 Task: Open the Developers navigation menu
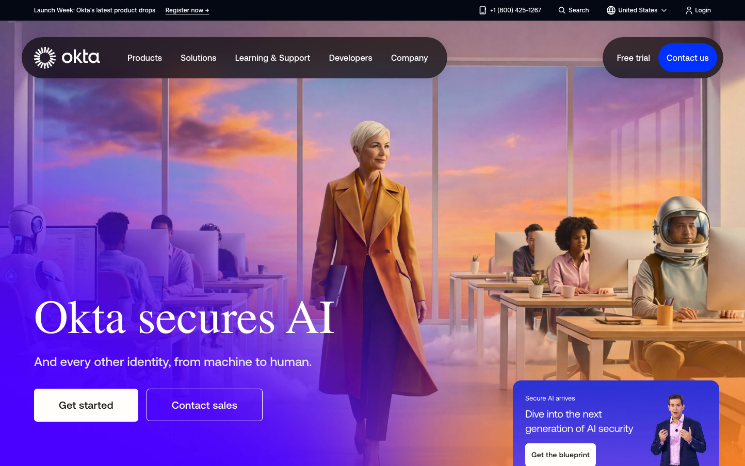[x=350, y=58]
